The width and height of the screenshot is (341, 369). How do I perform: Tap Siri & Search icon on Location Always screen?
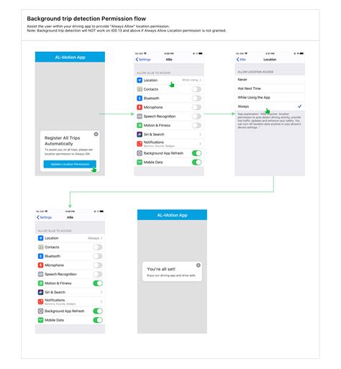40,292
